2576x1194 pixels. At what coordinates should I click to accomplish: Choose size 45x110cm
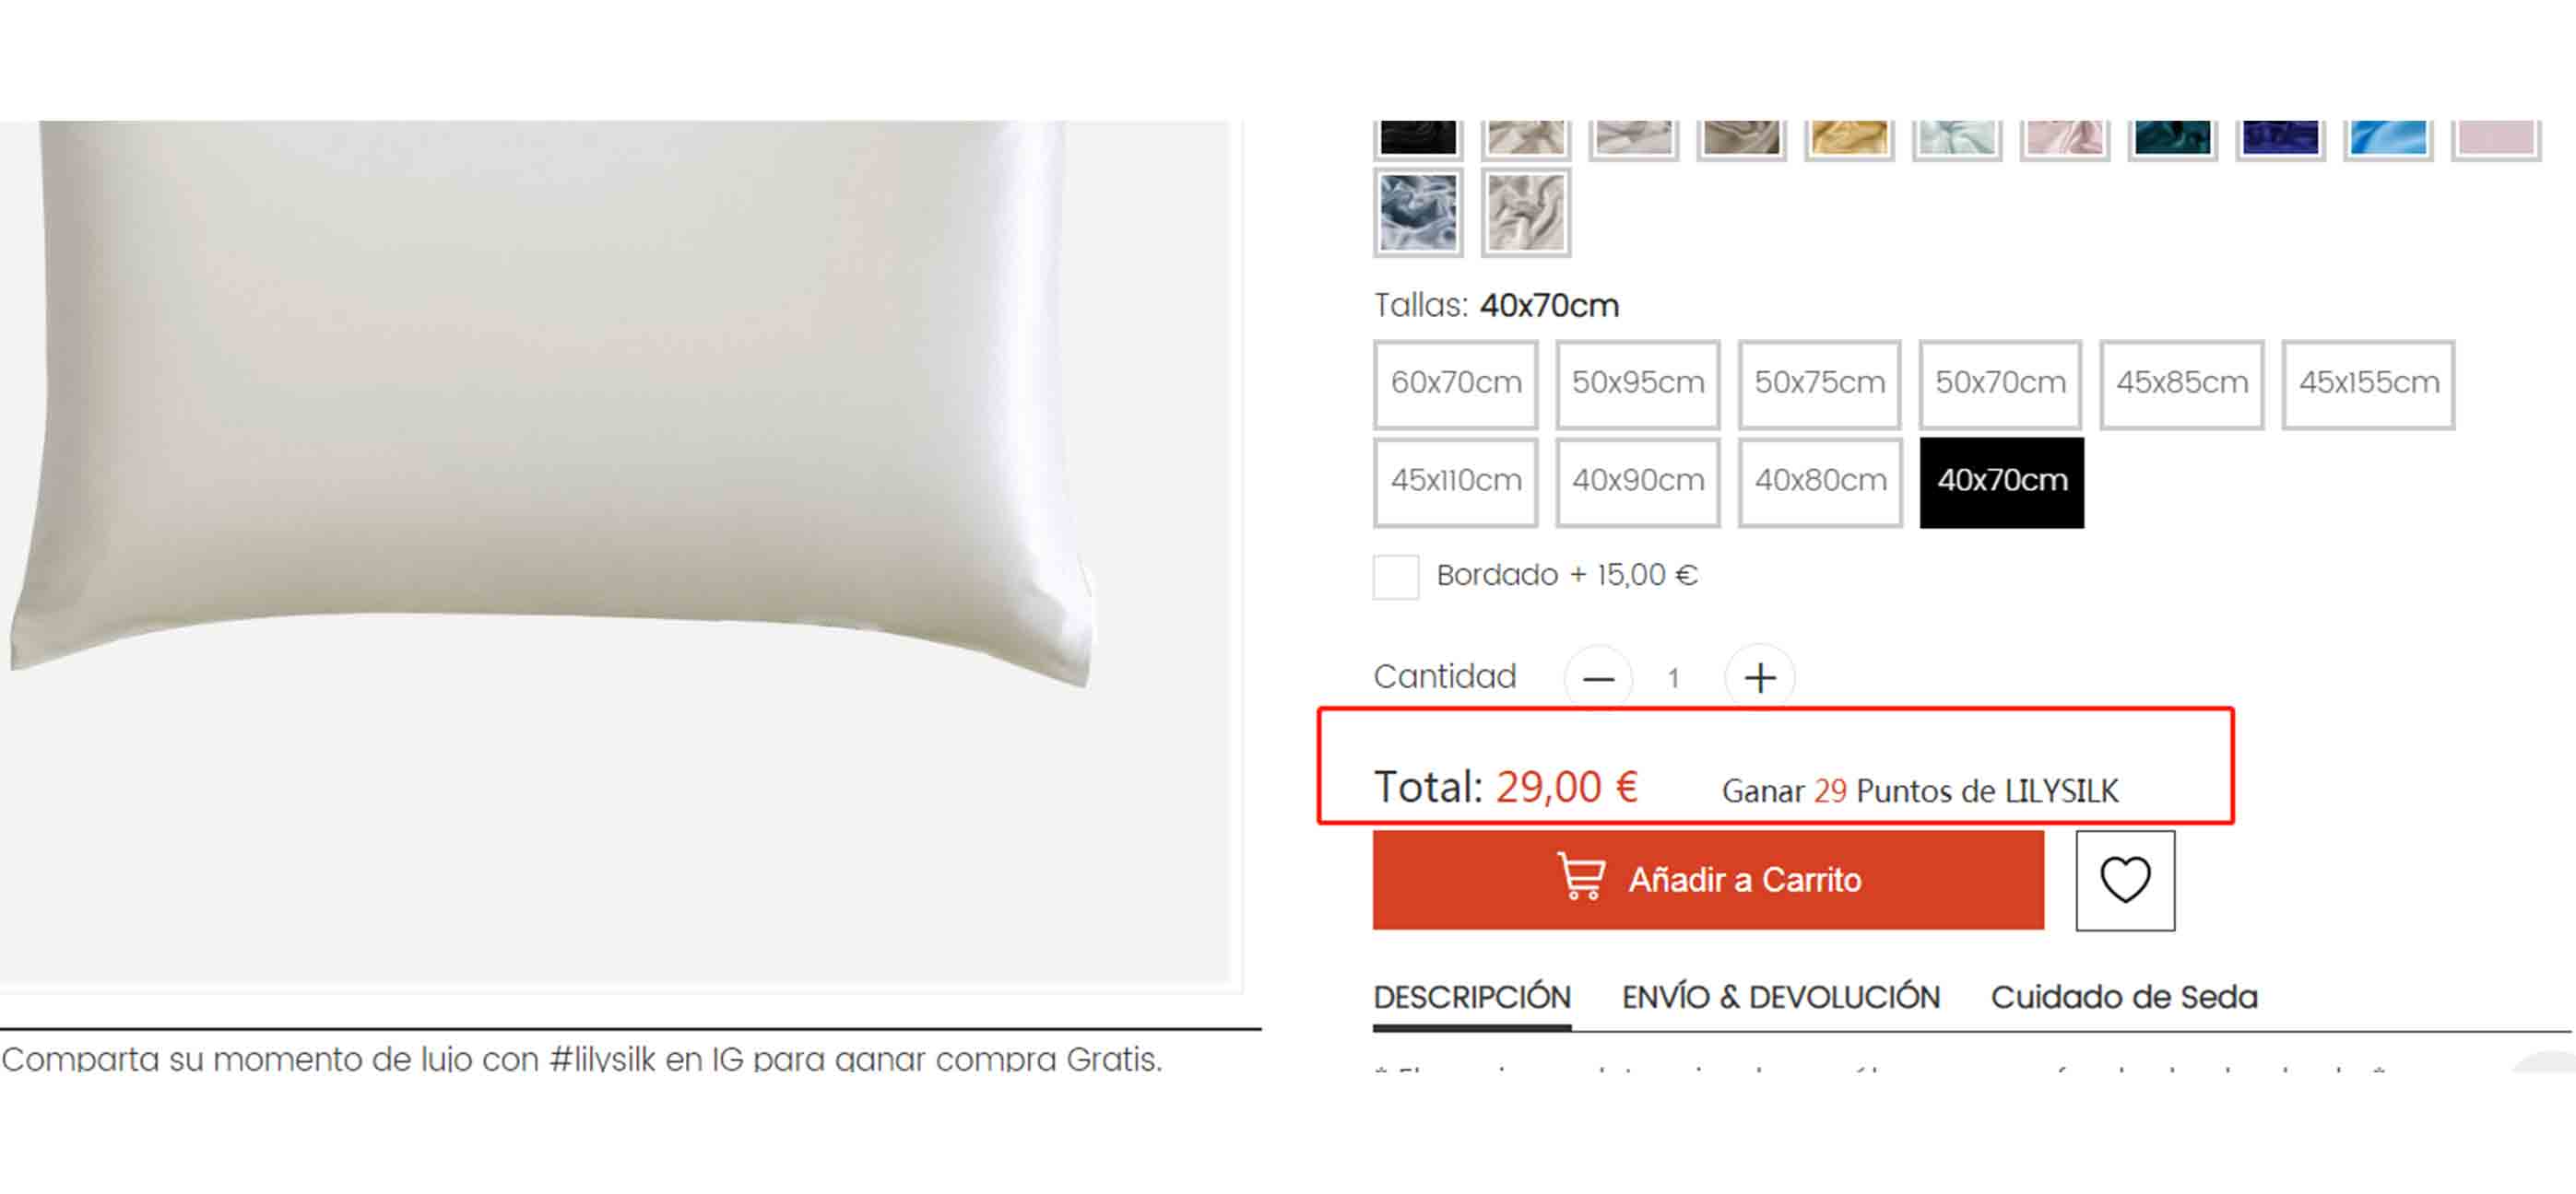[1455, 482]
